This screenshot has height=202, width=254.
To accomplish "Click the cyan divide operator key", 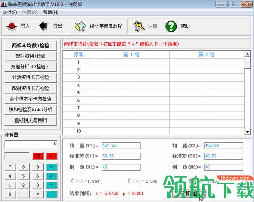I will click(51, 167).
